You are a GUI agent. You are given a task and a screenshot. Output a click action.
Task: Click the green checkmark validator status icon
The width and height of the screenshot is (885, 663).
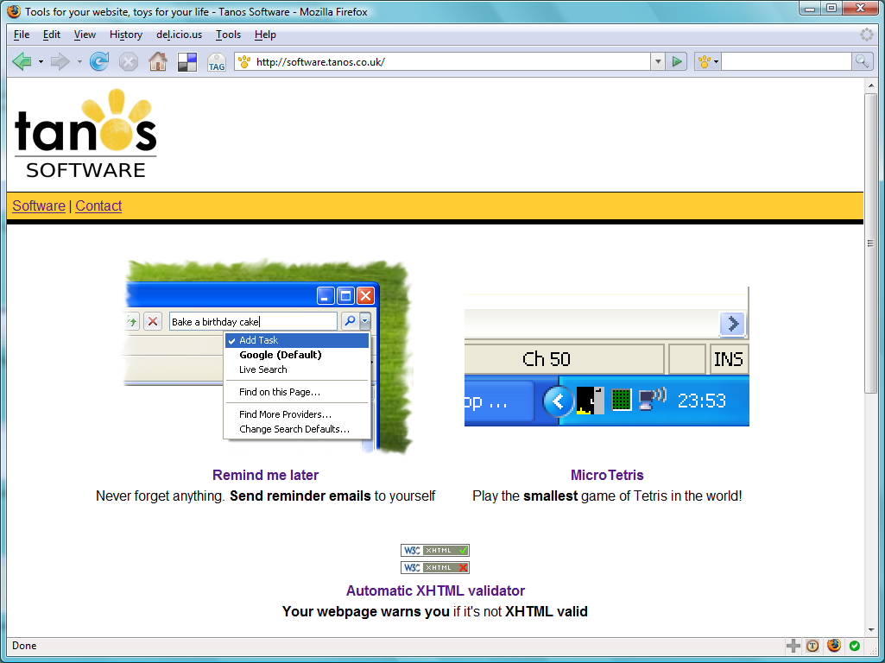[854, 646]
